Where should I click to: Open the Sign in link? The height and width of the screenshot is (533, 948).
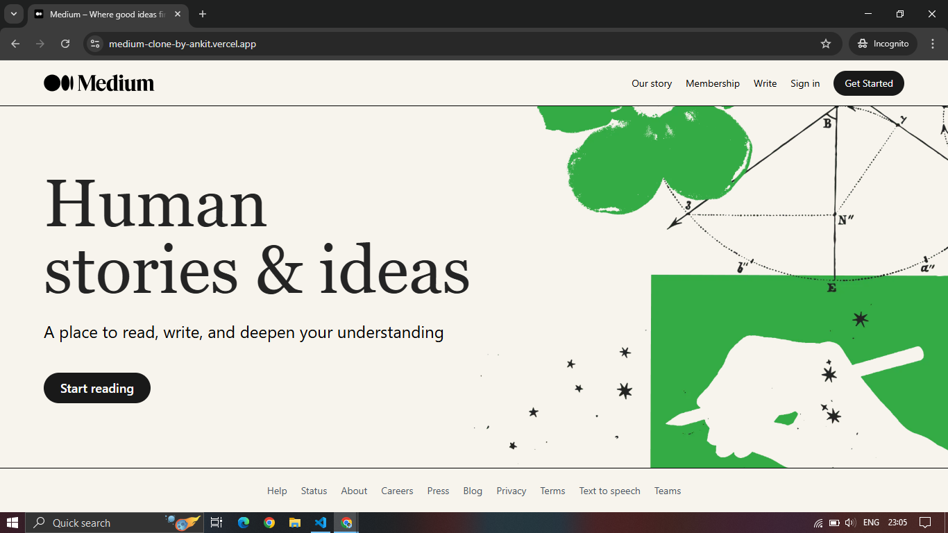[805, 83]
